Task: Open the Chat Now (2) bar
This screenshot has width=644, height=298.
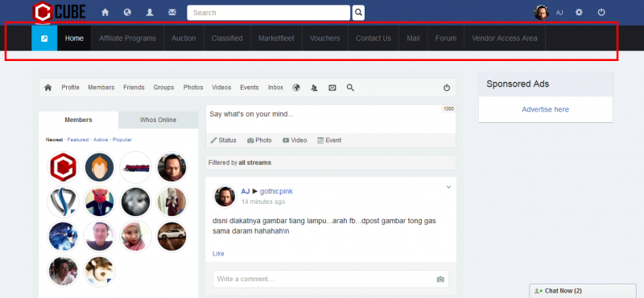Action: coord(583,291)
